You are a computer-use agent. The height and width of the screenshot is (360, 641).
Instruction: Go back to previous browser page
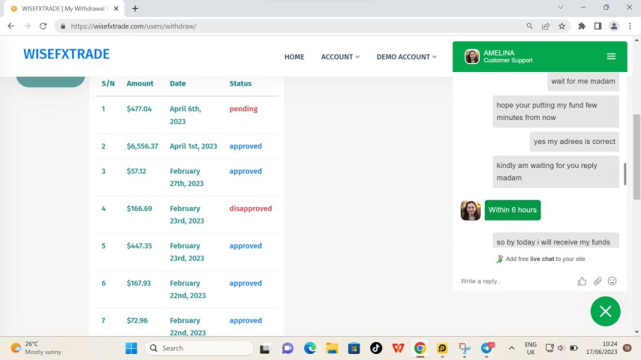coord(11,26)
